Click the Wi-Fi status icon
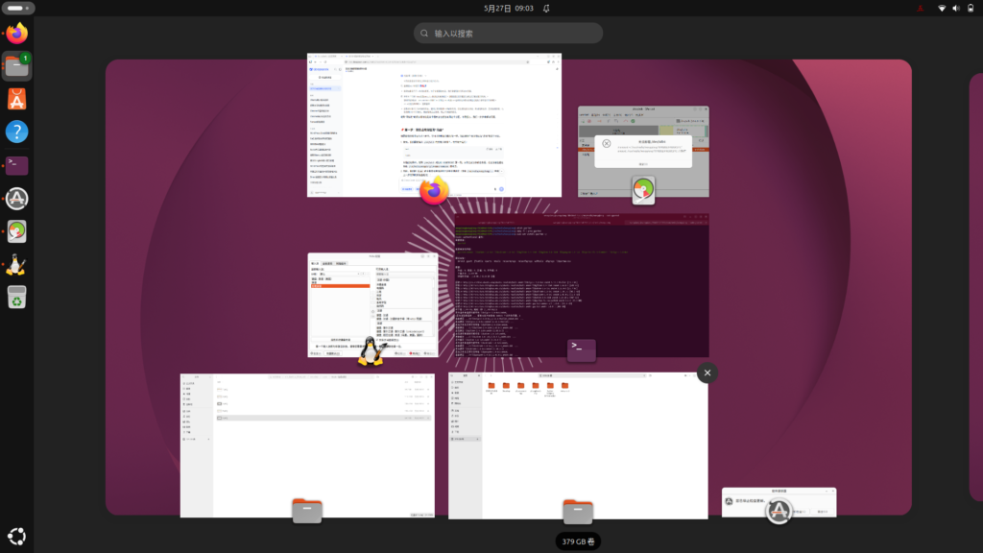This screenshot has height=553, width=983. click(x=942, y=8)
